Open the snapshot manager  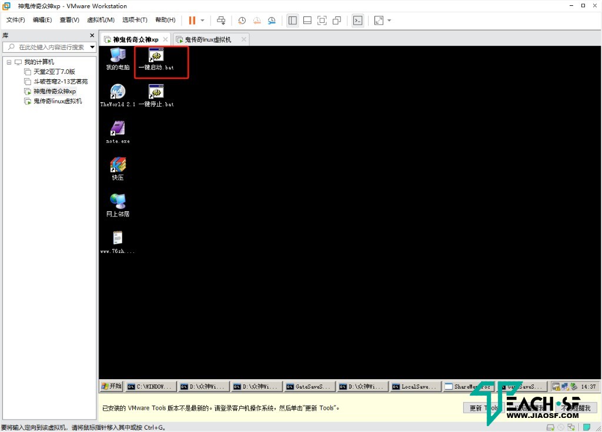[x=272, y=21]
